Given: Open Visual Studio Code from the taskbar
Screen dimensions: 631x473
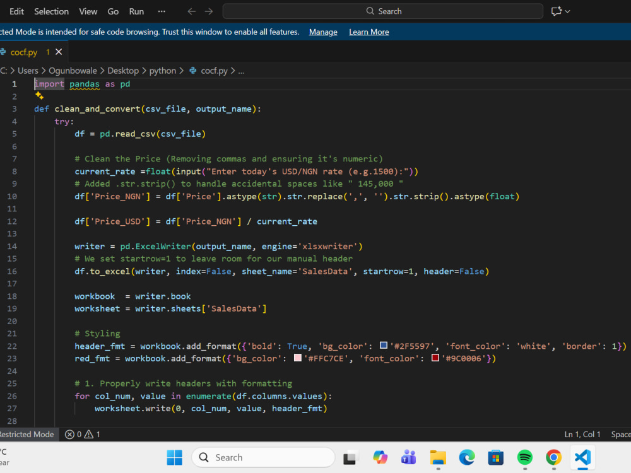Looking at the screenshot, I should coord(582,457).
